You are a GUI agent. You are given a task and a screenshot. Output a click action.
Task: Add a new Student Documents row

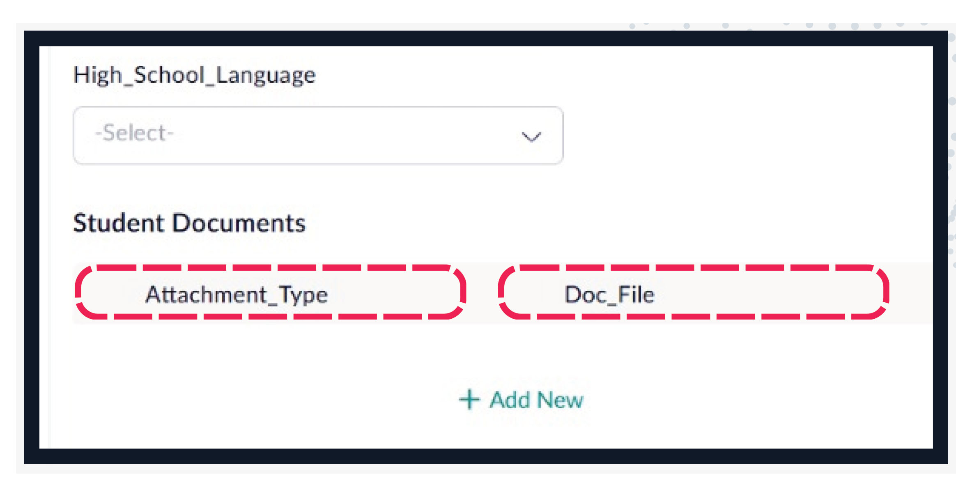pos(521,399)
